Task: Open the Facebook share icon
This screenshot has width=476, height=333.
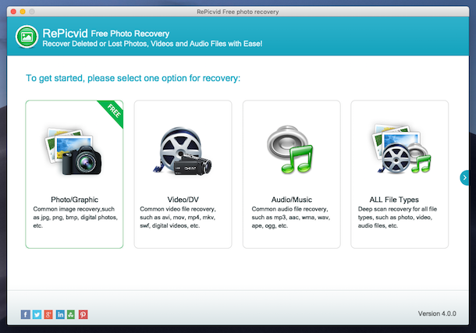Action: click(x=26, y=314)
